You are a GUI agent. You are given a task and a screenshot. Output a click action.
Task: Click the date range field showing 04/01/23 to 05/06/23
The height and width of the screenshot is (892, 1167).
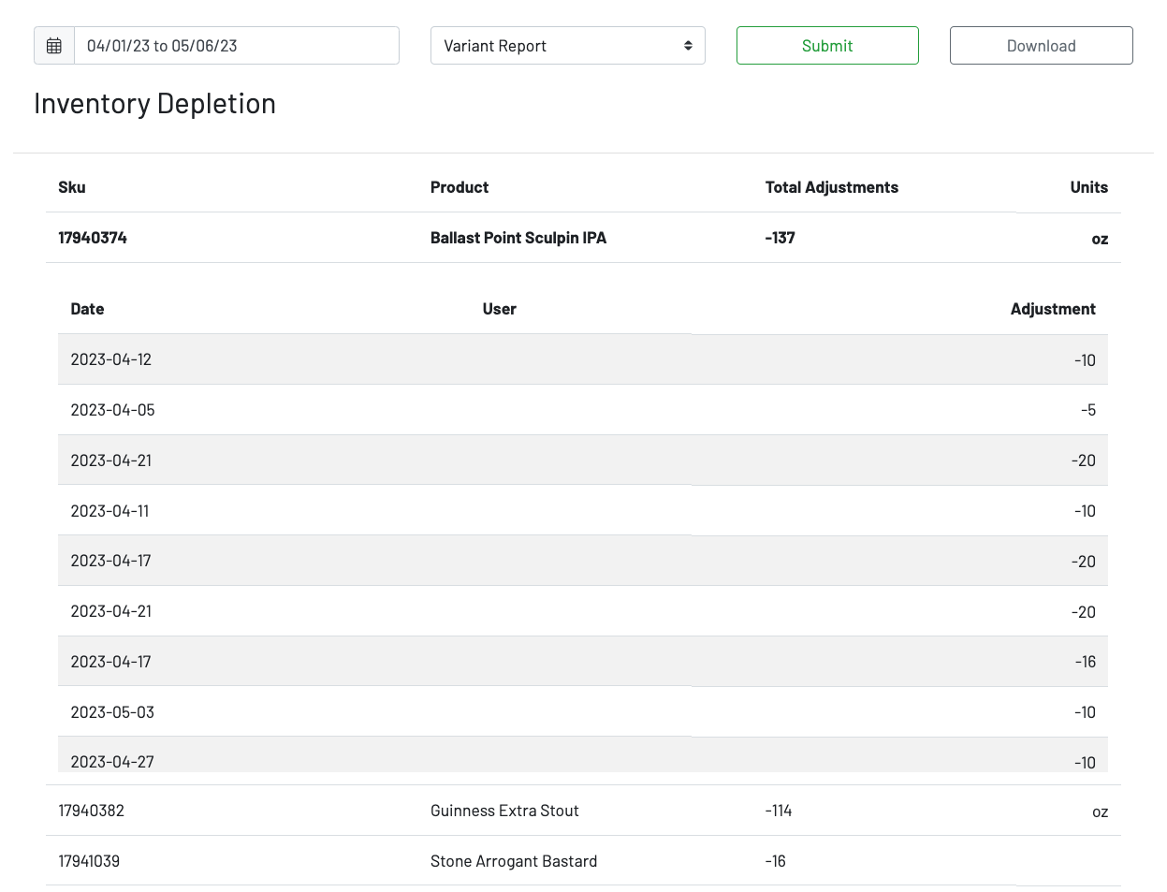[x=236, y=46]
